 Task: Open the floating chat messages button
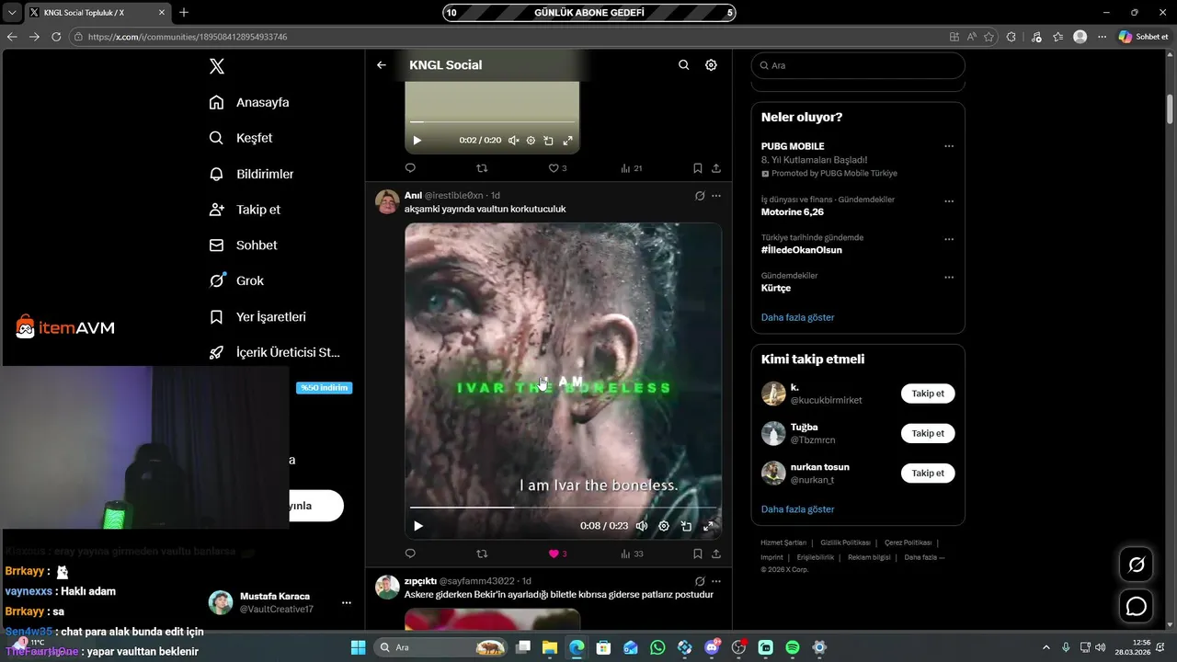tap(1137, 607)
